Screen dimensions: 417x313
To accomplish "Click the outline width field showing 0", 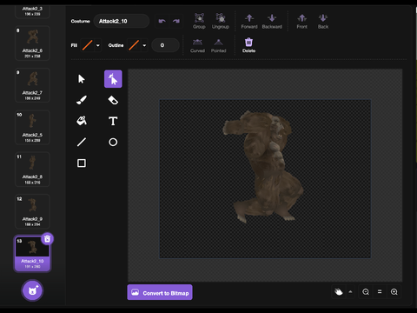I will click(x=165, y=45).
